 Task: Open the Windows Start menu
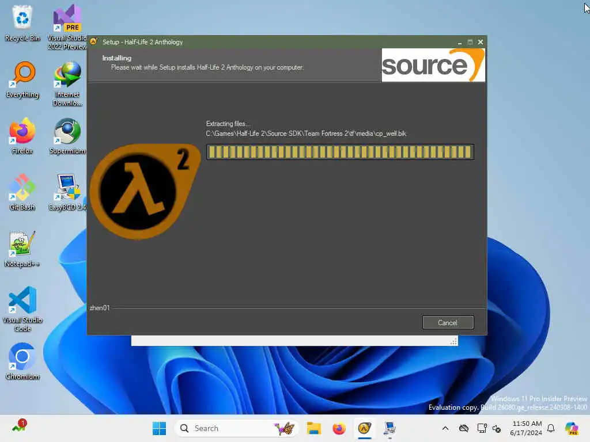tap(159, 428)
